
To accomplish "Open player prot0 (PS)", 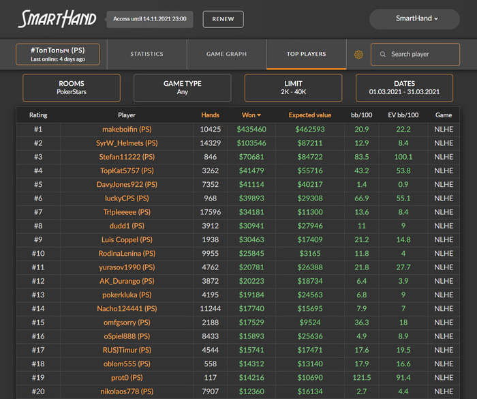I will point(127,378).
